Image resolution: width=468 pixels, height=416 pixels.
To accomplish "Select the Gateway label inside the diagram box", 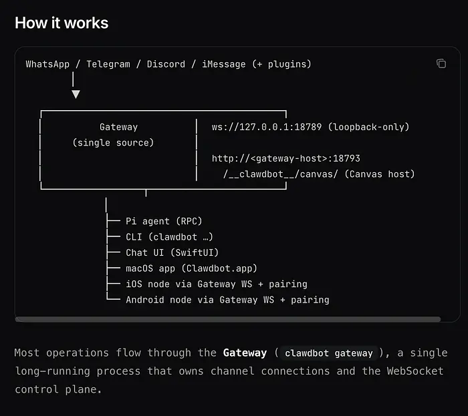I will (118, 127).
